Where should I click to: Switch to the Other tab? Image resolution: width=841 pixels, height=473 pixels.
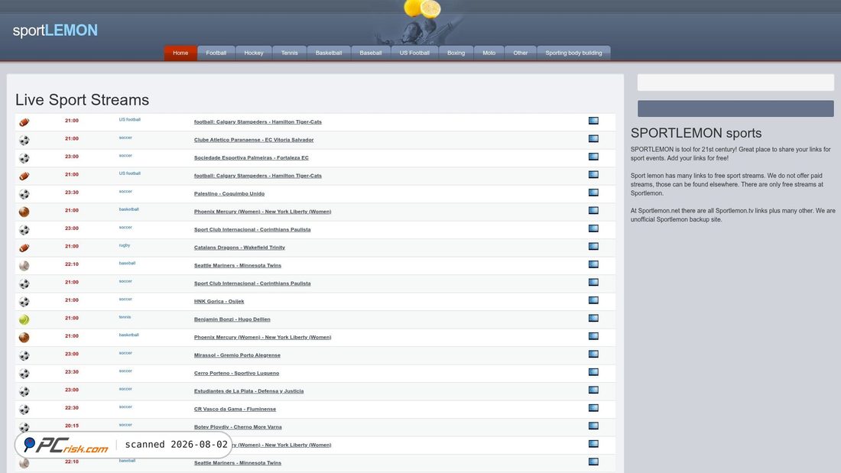520,53
